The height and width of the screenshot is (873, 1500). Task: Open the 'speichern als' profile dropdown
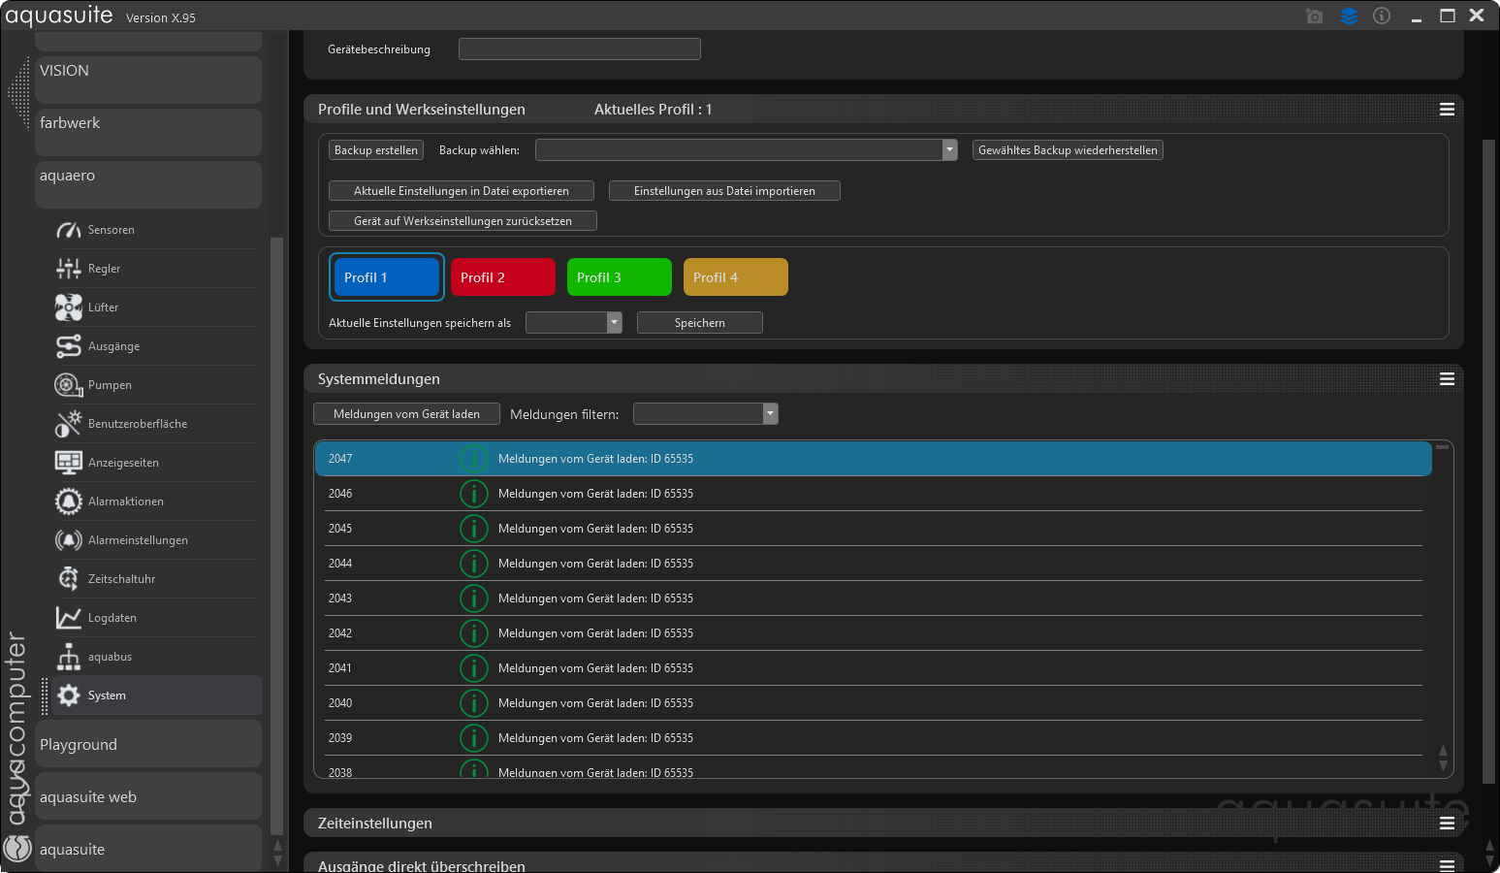click(x=574, y=323)
